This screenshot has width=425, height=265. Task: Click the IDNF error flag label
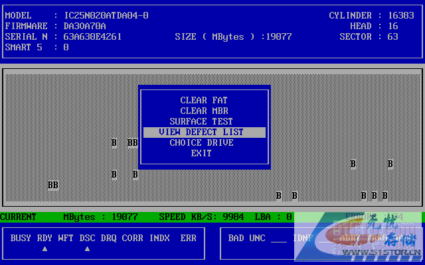coord(303,238)
